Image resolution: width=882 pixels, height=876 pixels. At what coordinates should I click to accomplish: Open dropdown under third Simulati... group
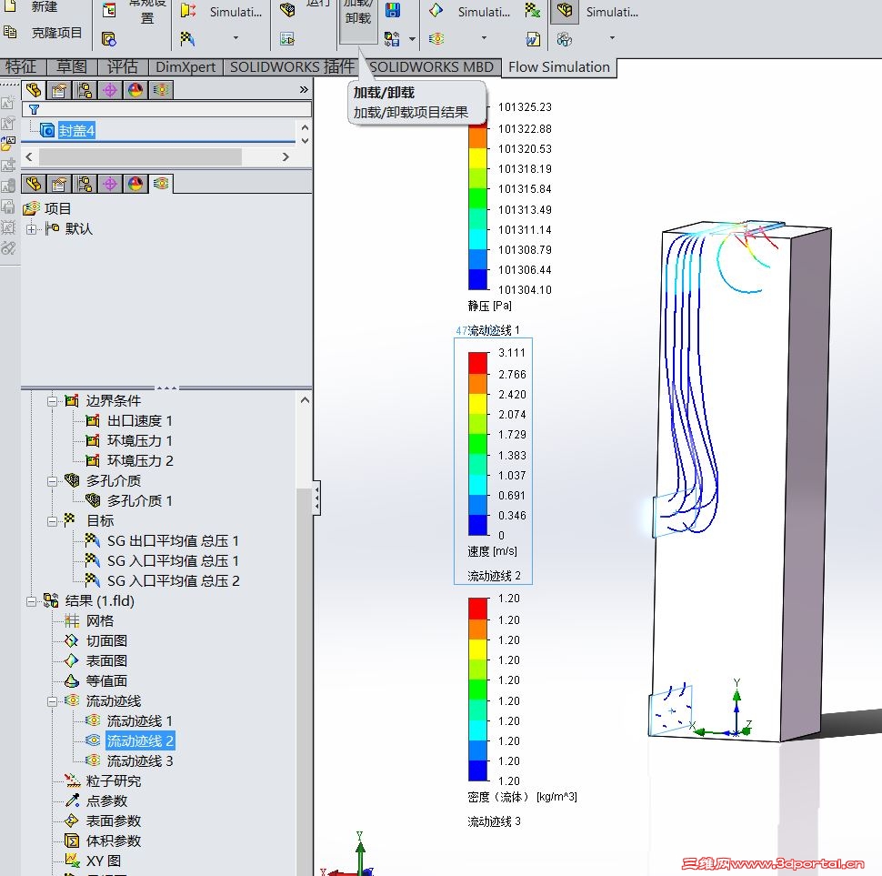tap(612, 37)
